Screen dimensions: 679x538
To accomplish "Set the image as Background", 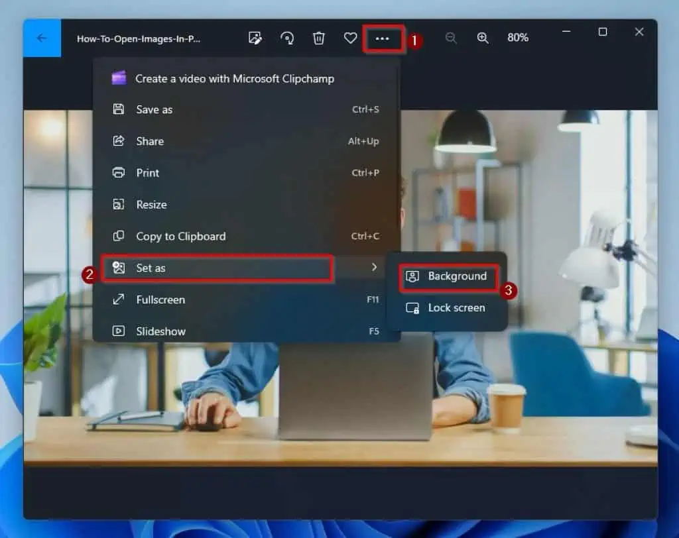I will tap(448, 276).
